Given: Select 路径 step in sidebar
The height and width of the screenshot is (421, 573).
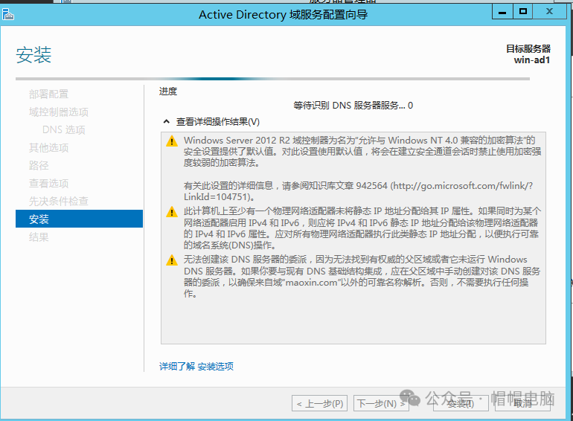Looking at the screenshot, I should (x=39, y=166).
